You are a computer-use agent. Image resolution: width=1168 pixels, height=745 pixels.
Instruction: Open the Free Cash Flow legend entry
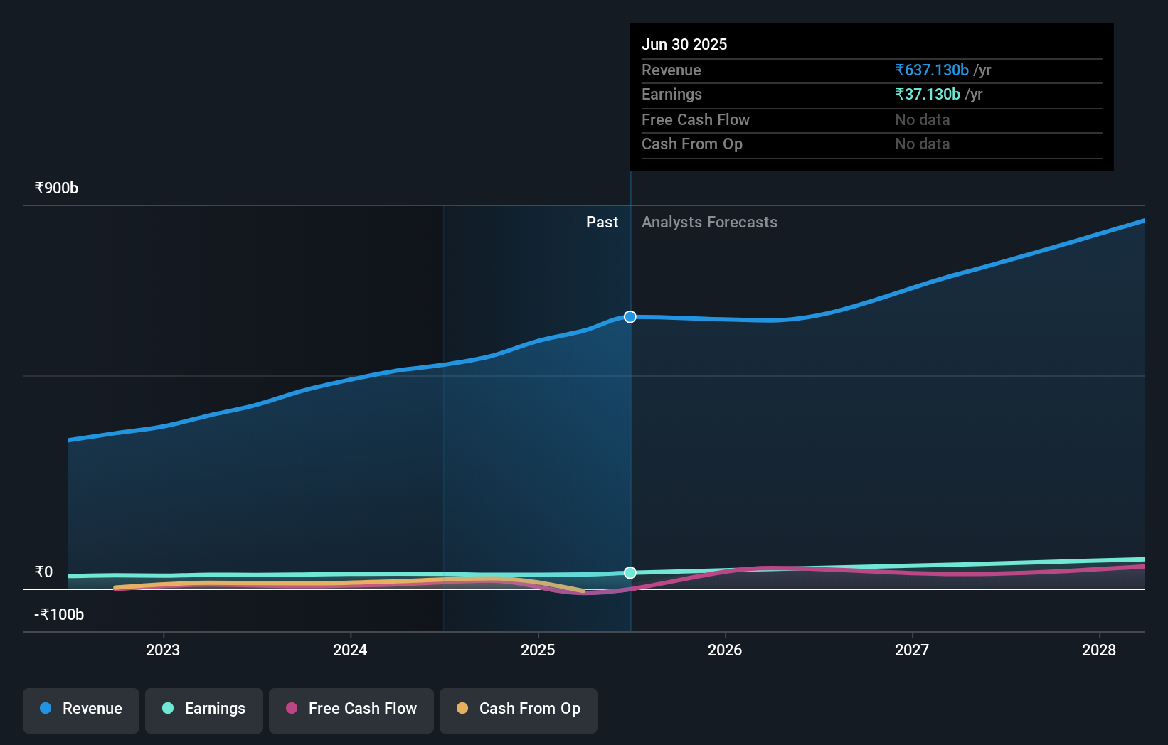click(351, 710)
